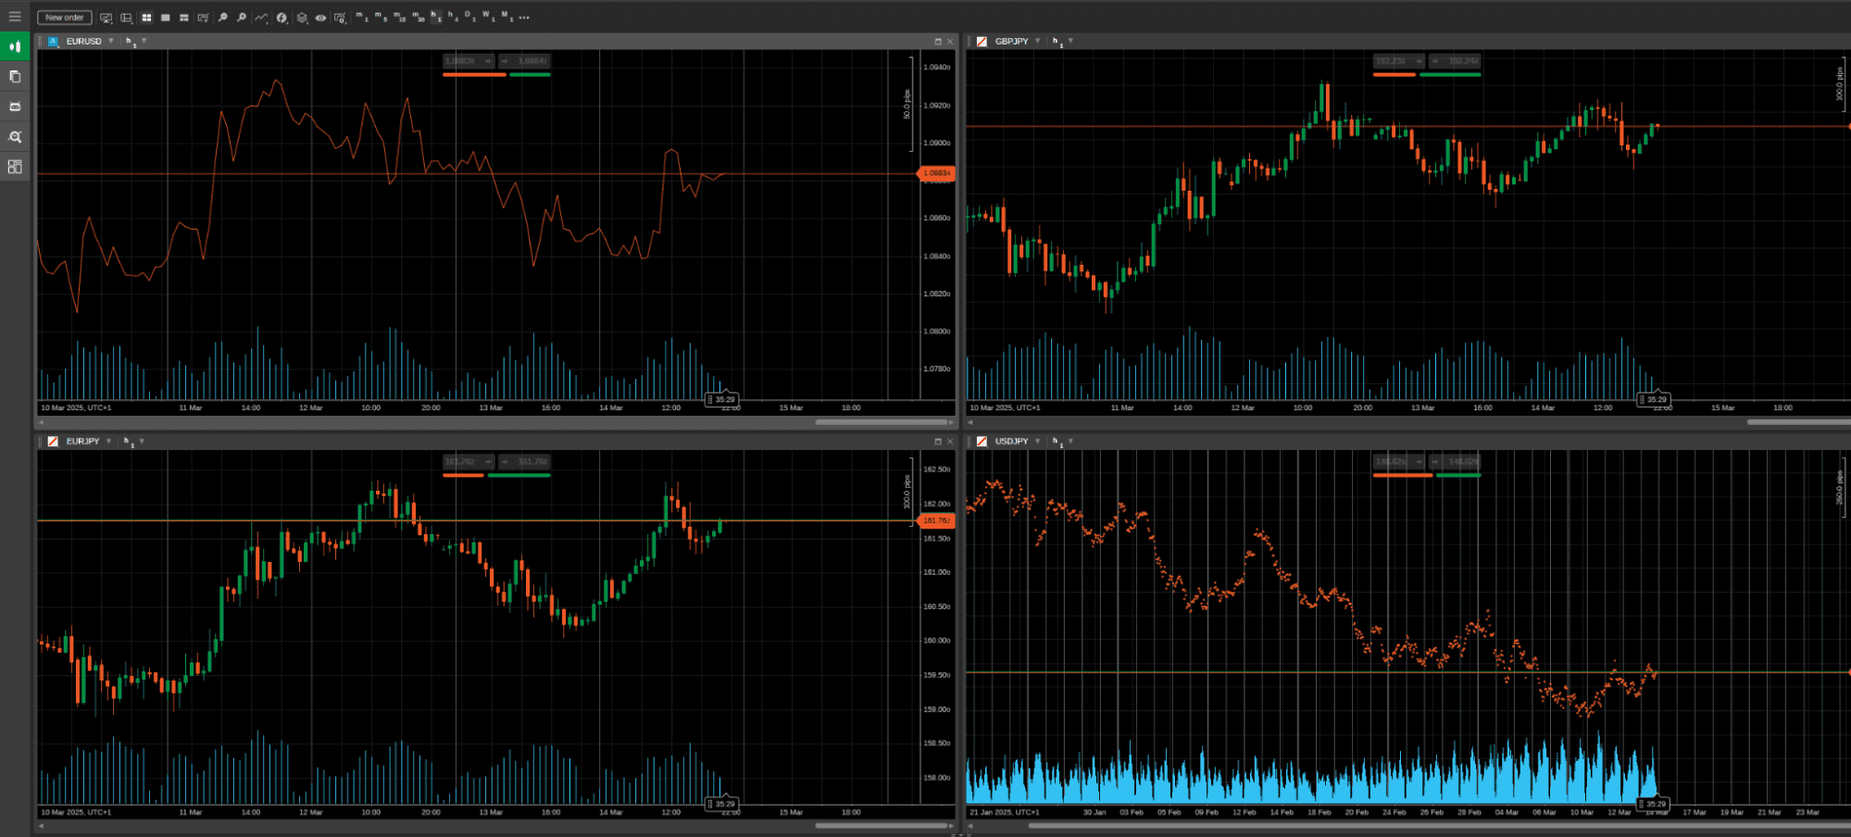This screenshot has height=837, width=1851.
Task: Click the USDJPY chart symbol icon
Action: coord(982,442)
